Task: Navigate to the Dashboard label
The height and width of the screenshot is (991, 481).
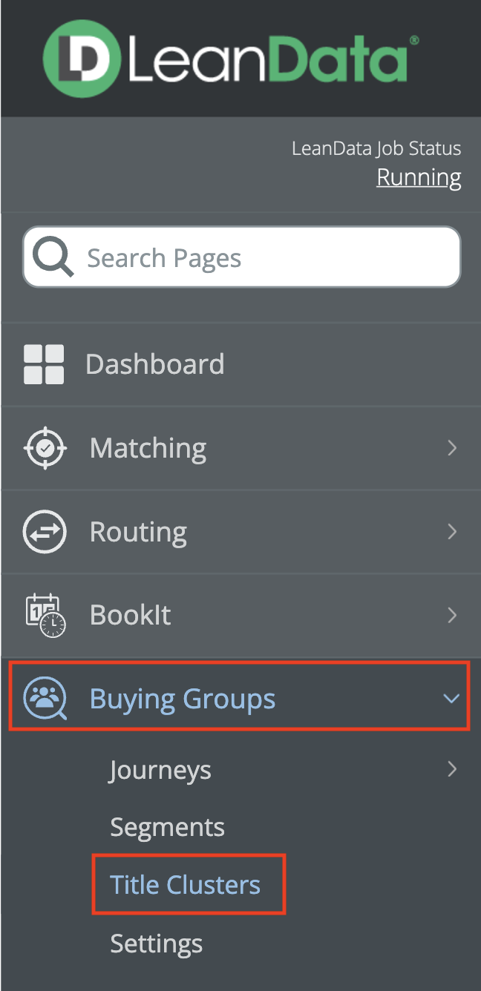Action: click(154, 364)
